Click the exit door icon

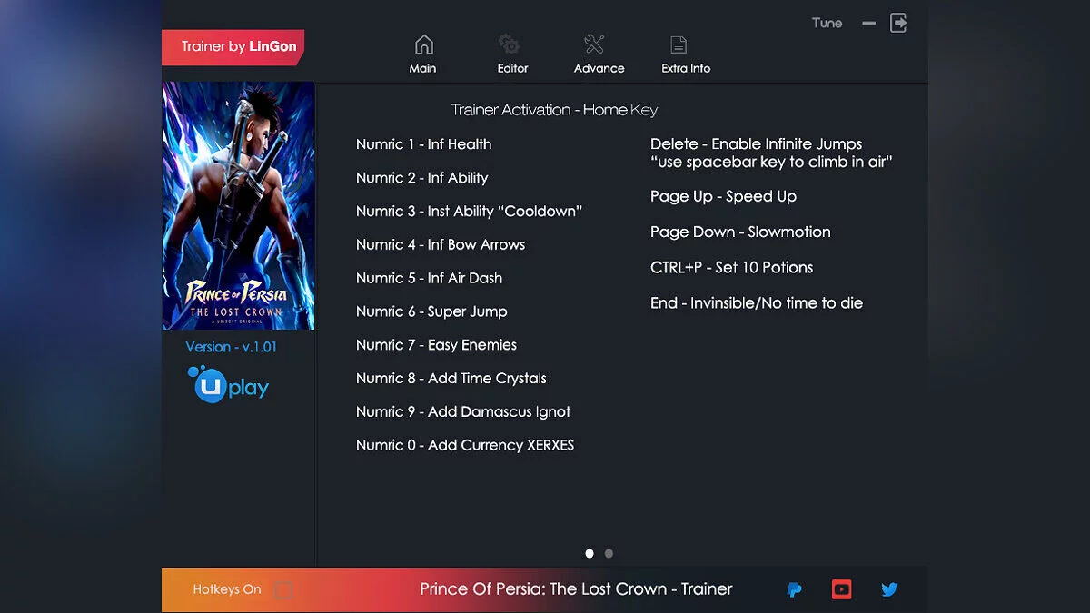(898, 23)
